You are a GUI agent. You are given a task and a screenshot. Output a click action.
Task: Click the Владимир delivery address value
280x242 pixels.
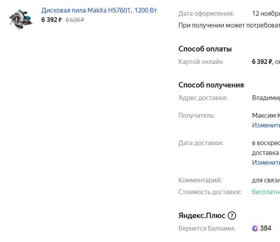click(x=266, y=98)
